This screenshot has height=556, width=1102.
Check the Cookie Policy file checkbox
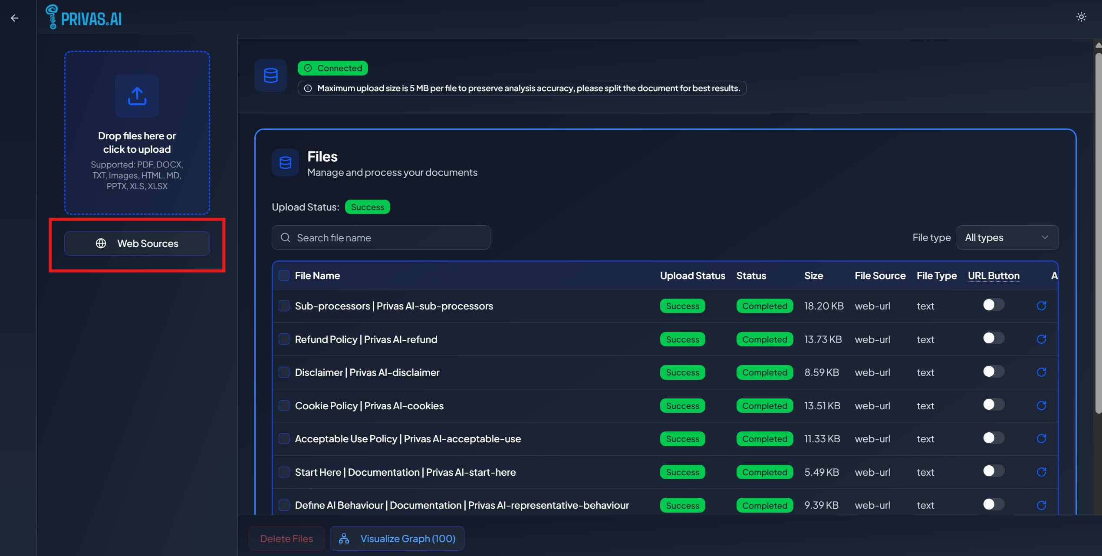tap(284, 405)
